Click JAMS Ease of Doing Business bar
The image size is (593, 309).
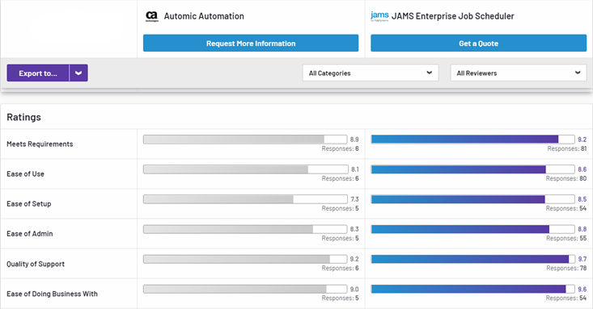point(472,289)
